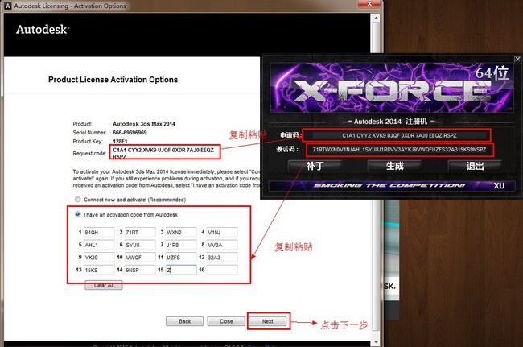This screenshot has height=347, width=523.
Task: Click the 生成 generate button in X-Force
Action: pyautogui.click(x=394, y=166)
